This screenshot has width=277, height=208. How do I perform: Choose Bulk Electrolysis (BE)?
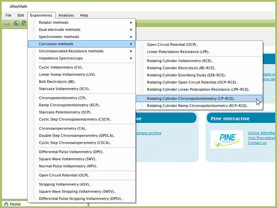point(81,82)
